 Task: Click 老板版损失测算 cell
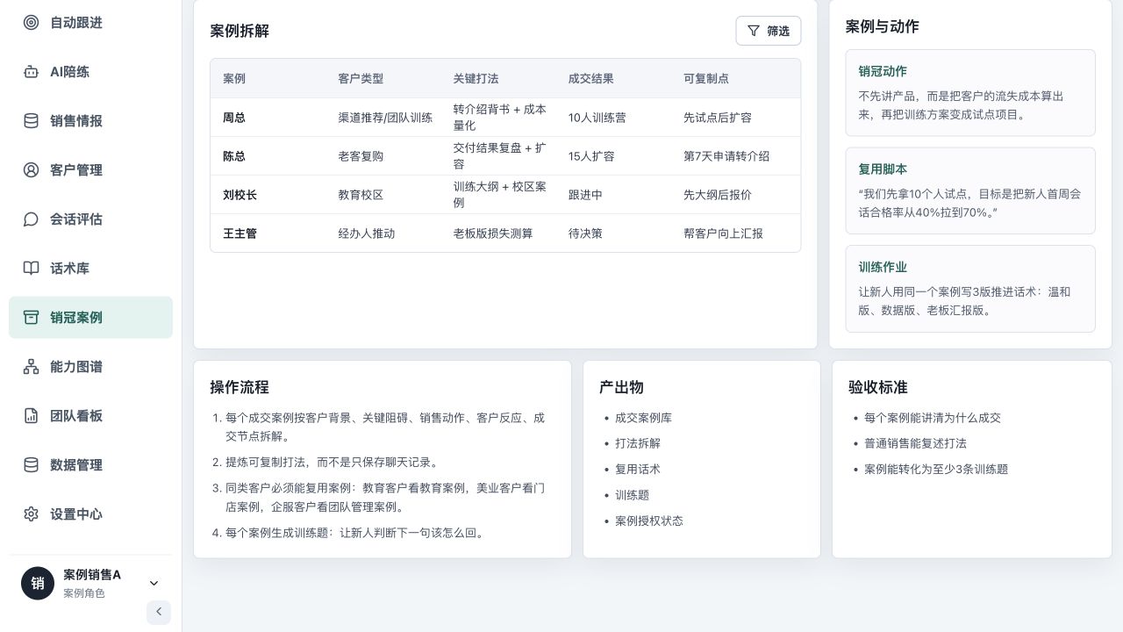(493, 233)
